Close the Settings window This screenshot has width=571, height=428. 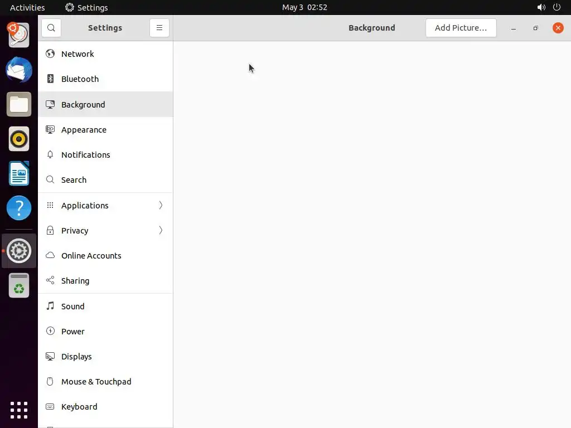pos(558,28)
